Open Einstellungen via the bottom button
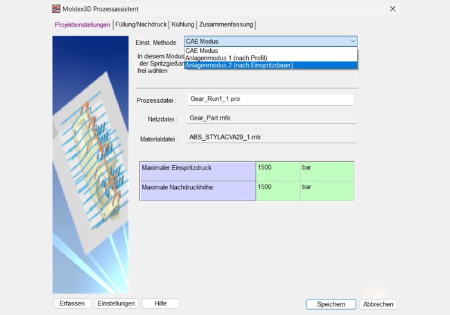The image size is (450, 315). pos(116,303)
